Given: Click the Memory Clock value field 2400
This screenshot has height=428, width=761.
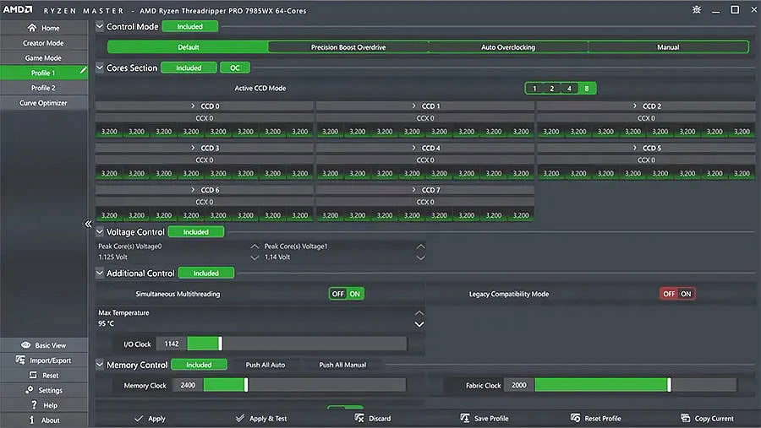Looking at the screenshot, I should coord(188,385).
